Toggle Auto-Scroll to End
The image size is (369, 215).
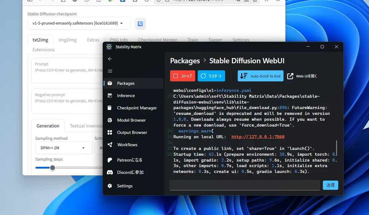260,76
